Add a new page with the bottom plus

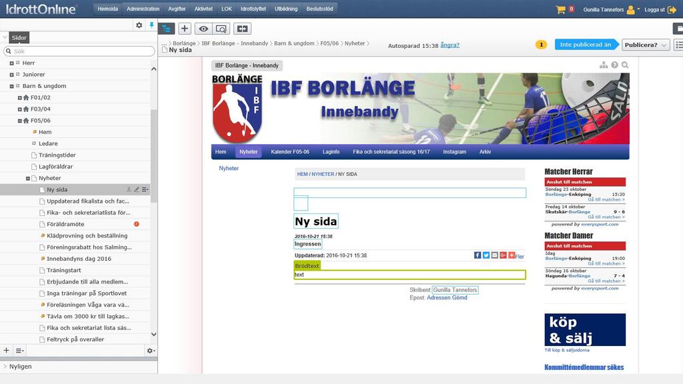7,350
